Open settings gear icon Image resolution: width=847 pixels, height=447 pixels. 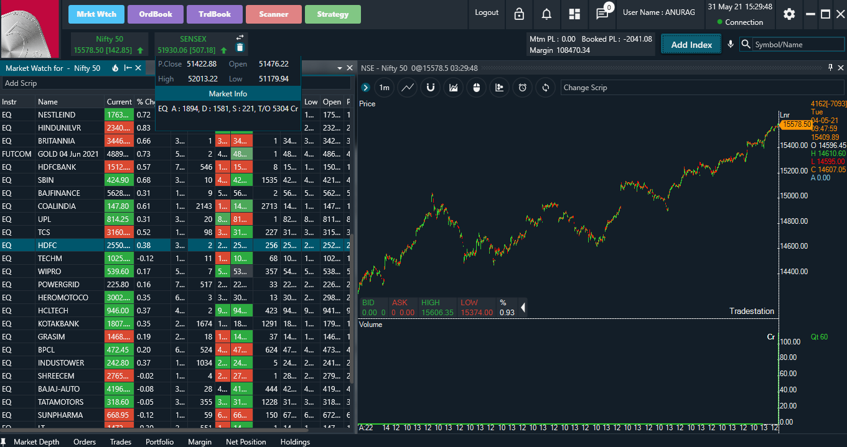pos(789,14)
